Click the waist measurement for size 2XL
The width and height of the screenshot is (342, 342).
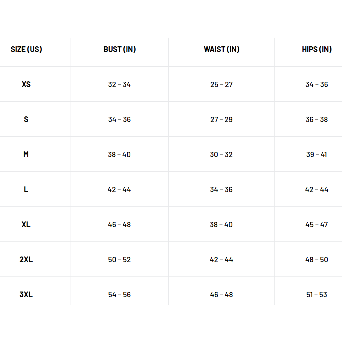[221, 260]
